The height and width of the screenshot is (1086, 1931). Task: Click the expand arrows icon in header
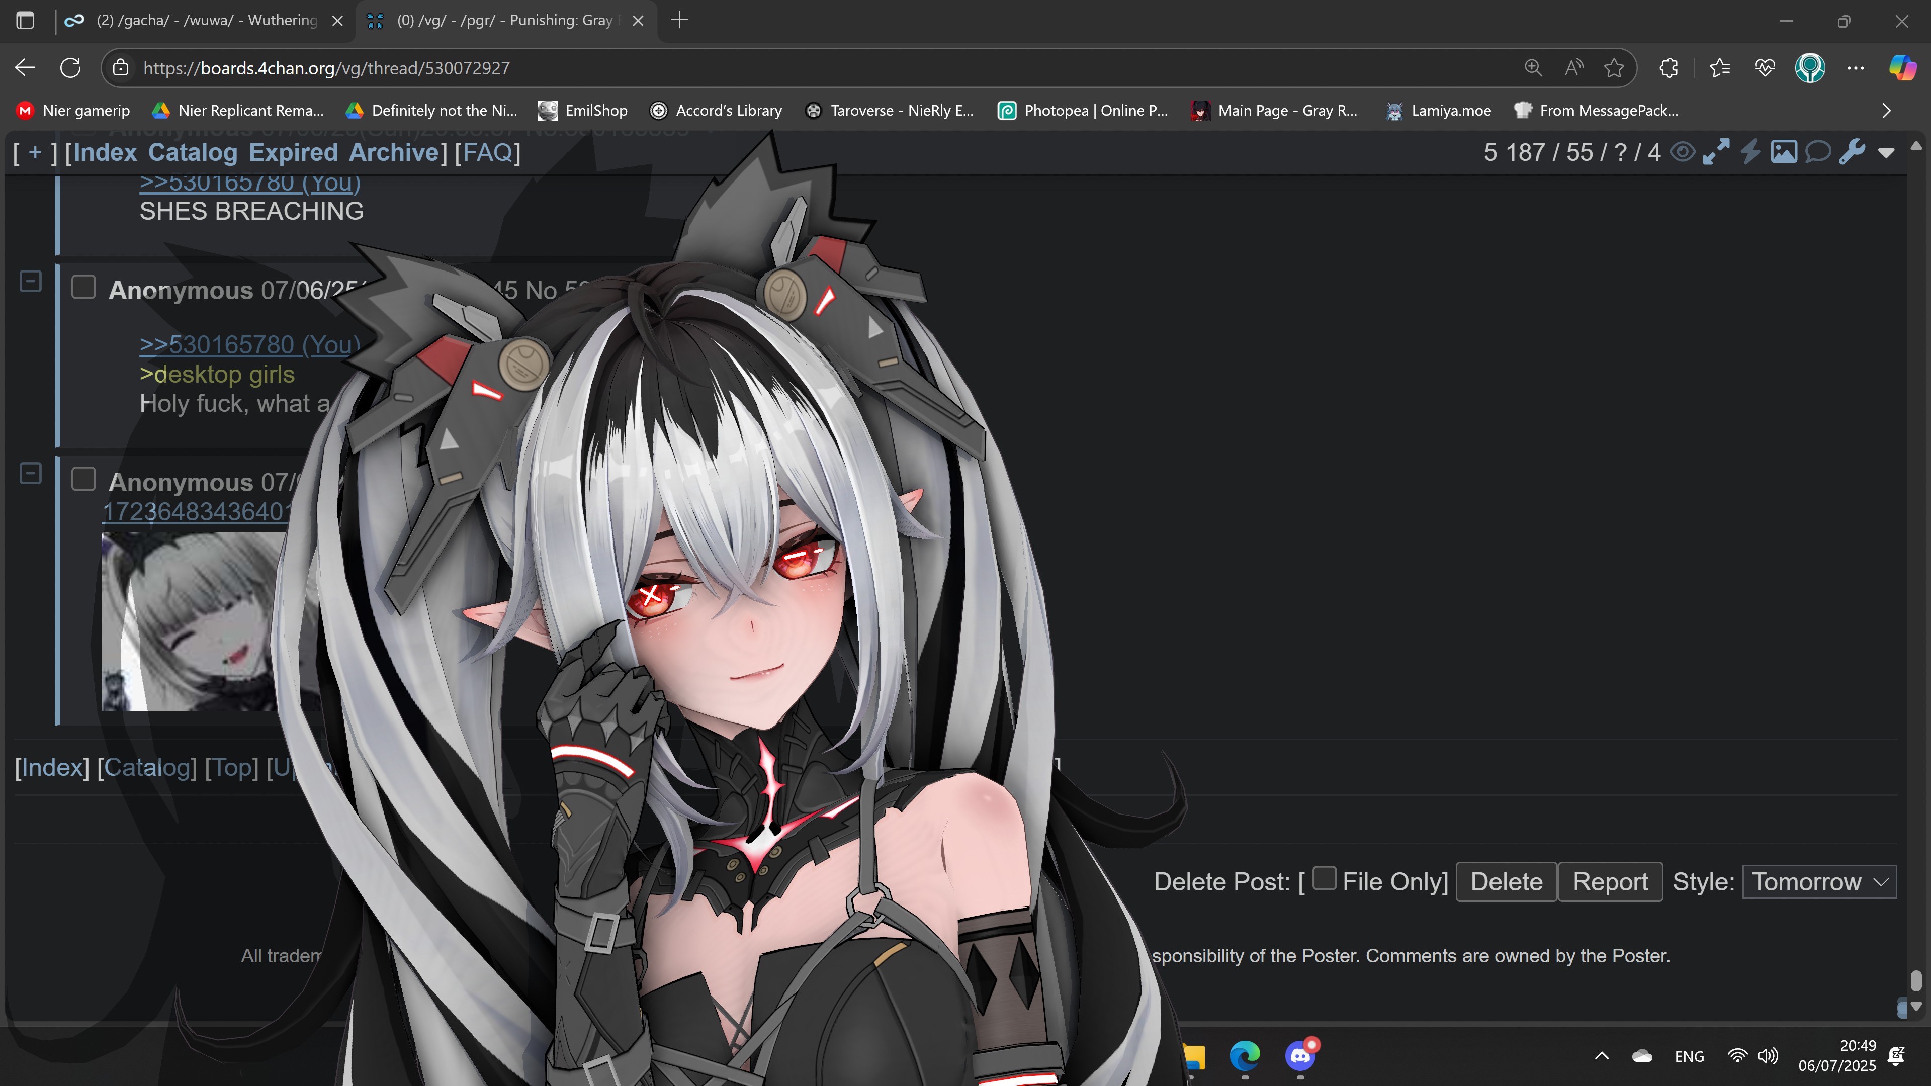click(1716, 152)
